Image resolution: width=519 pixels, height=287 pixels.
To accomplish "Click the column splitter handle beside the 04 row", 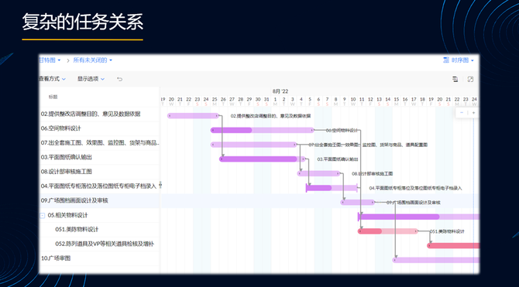I will (x=160, y=185).
